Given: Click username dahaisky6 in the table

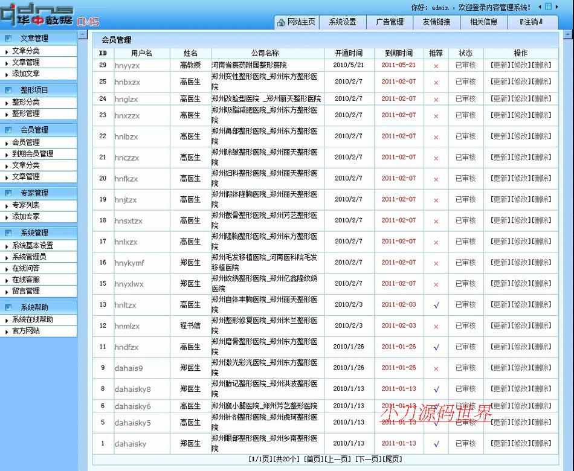Looking at the screenshot, I should [x=132, y=406].
